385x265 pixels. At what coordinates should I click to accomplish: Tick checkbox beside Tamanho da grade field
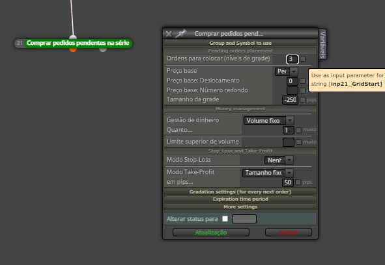click(302, 99)
